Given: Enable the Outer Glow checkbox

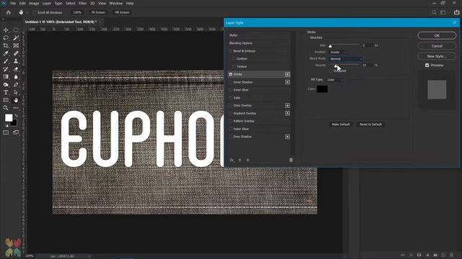Looking at the screenshot, I should (x=231, y=129).
